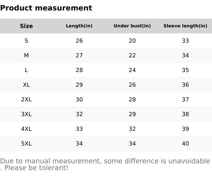Click the "Product measurement" heading
Viewport: 212px width, 178px height.
(x=46, y=8)
